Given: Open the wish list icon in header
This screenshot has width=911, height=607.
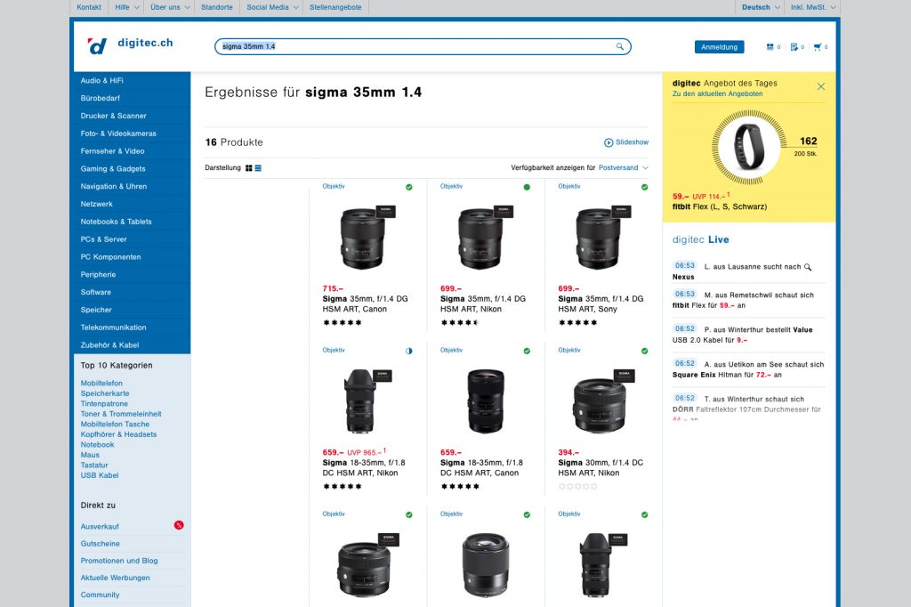Looking at the screenshot, I should tap(794, 47).
